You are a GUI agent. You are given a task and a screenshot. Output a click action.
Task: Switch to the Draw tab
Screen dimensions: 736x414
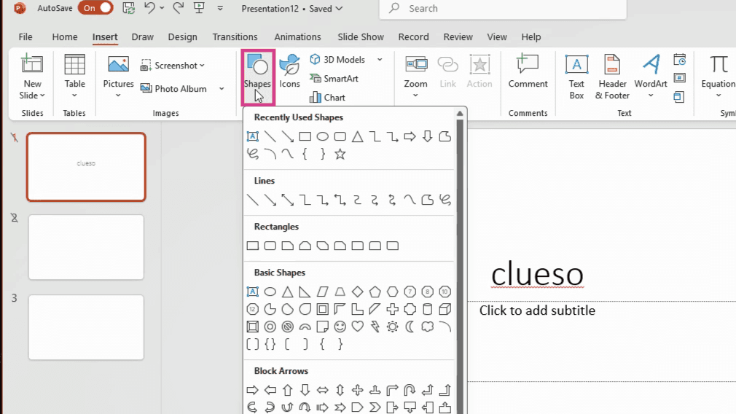142,36
